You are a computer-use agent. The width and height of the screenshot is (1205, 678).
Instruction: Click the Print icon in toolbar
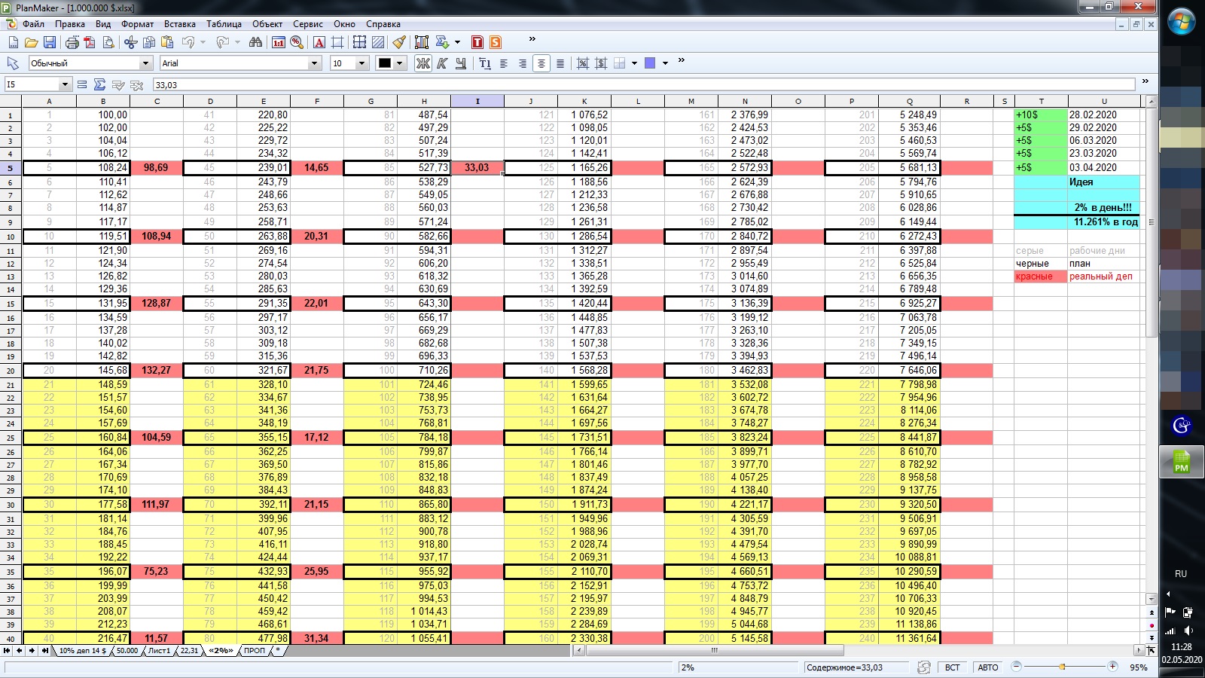coord(72,42)
